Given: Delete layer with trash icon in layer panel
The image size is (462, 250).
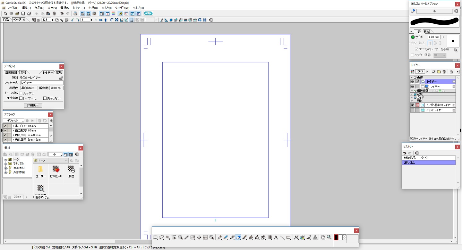Looking at the screenshot, I should [444, 71].
